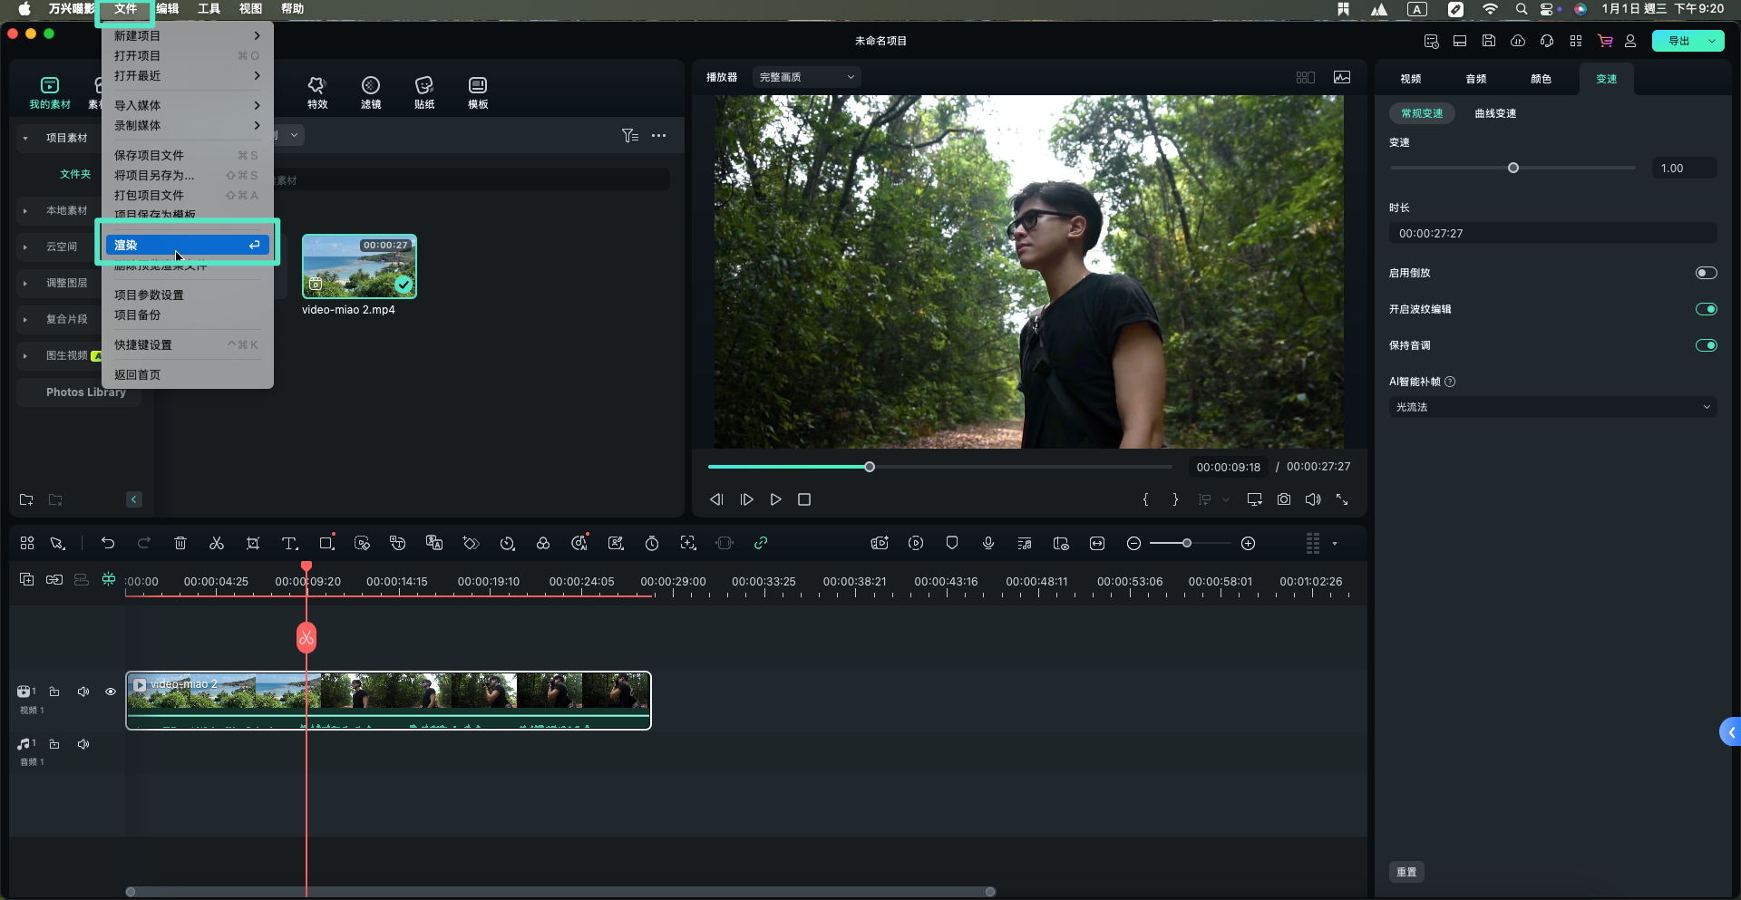Click the scope waveform image icon above the player
Screen dimensions: 1741x900
tap(1342, 77)
